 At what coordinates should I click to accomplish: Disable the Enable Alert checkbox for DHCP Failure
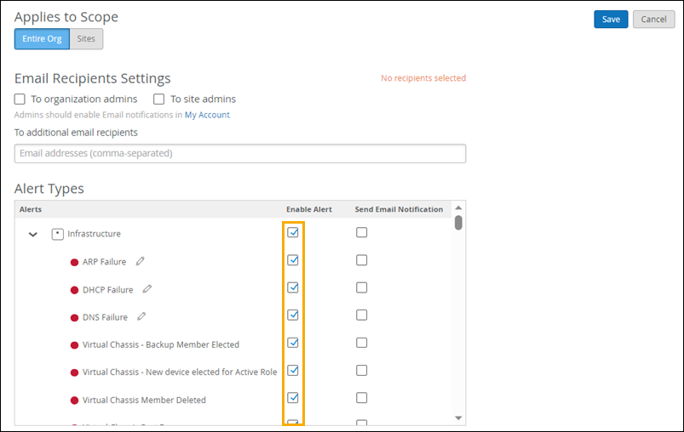tap(293, 288)
